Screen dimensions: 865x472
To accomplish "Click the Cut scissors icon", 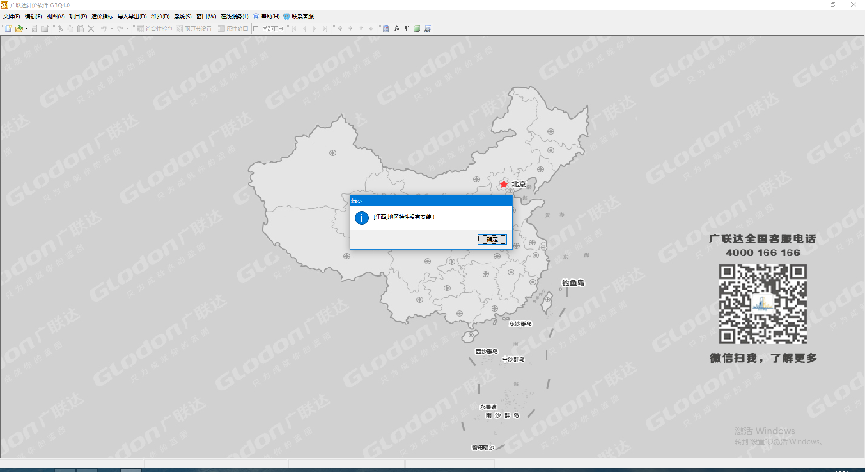I will [60, 28].
